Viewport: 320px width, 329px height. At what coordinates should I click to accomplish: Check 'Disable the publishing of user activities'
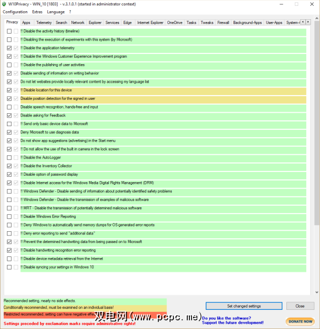9,65
